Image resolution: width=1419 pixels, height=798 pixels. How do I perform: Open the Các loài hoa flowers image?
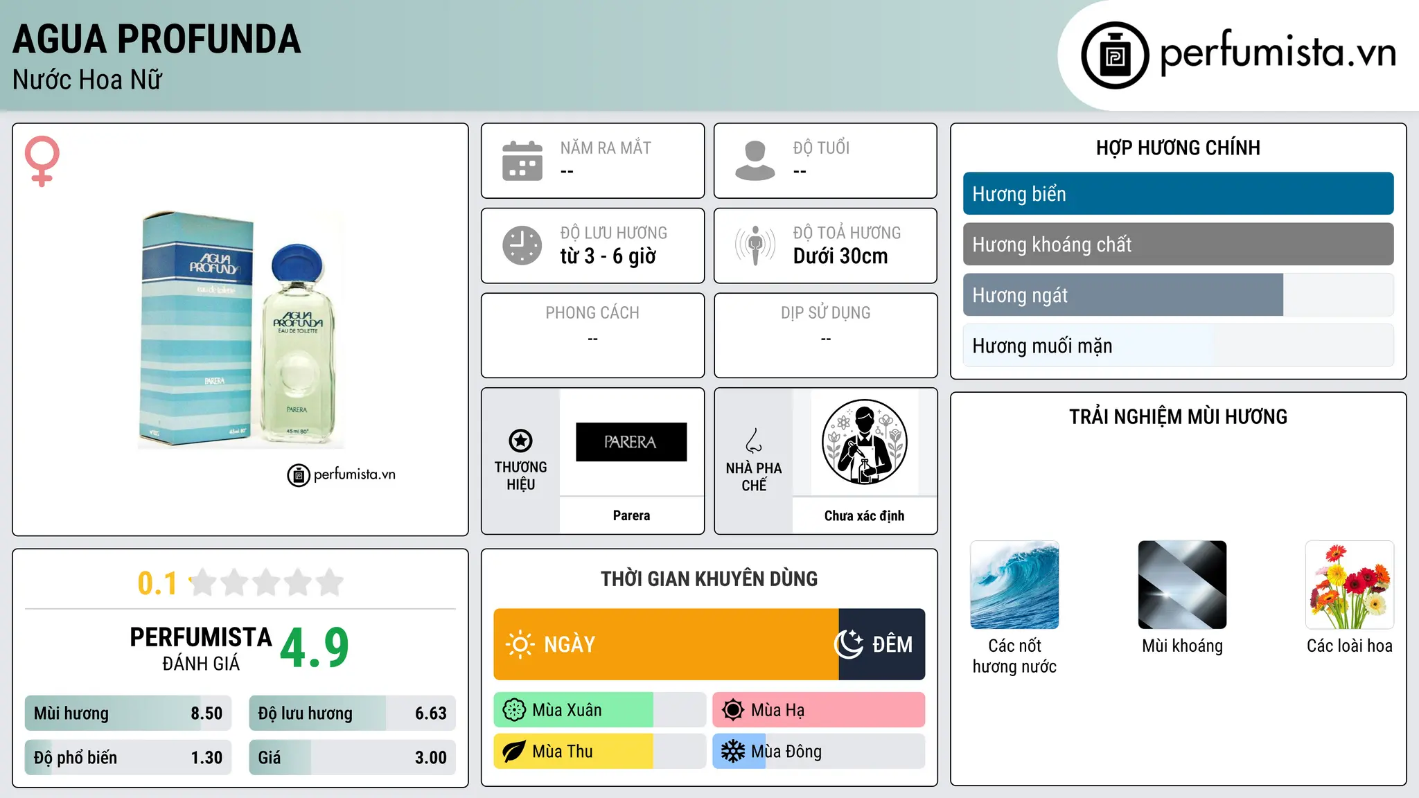point(1350,585)
